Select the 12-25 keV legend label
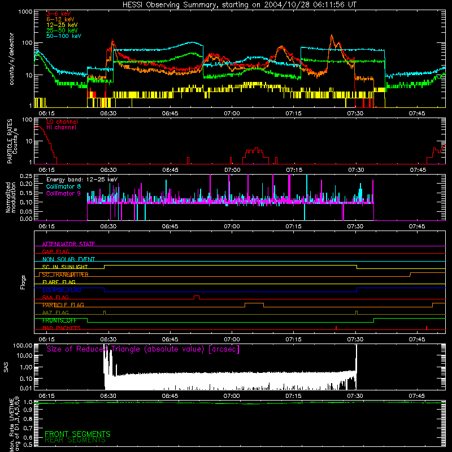Image resolution: width=452 pixels, height=452 pixels. (x=62, y=25)
